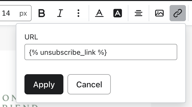
Task: Cancel the link URL popup
Action: [x=89, y=84]
